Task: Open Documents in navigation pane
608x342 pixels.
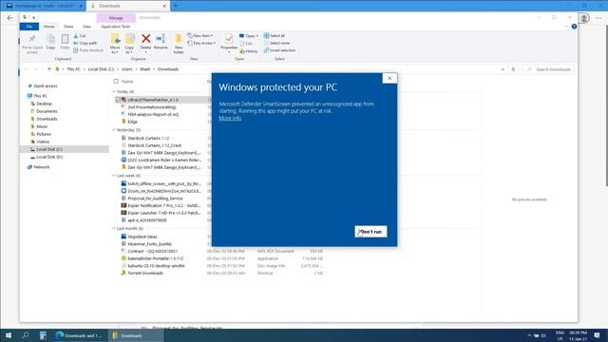Action: pyautogui.click(x=44, y=111)
